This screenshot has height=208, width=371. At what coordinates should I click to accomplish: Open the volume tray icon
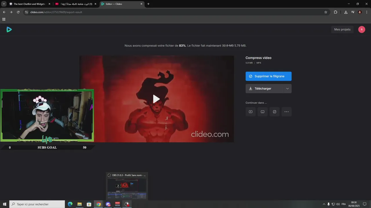[x=338, y=204]
